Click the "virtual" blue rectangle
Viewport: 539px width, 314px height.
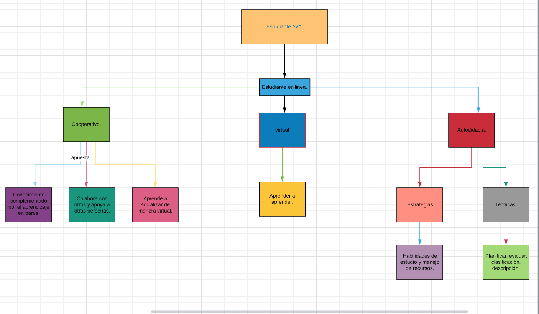[282, 130]
